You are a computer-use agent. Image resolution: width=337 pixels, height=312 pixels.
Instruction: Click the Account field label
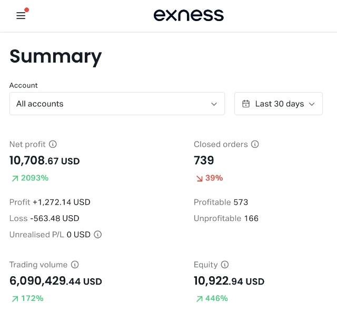pos(23,85)
